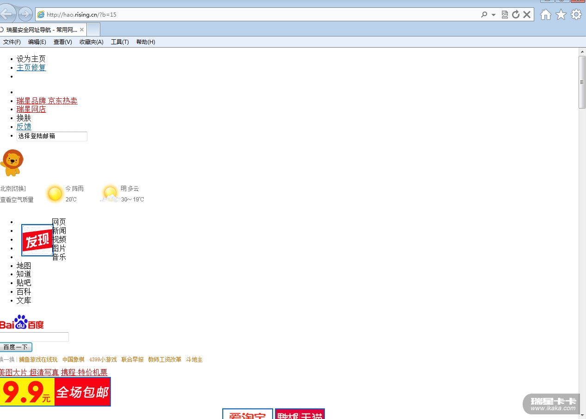Click the 发现 red badge image
Viewport: 586px width, 419px height.
37,240
